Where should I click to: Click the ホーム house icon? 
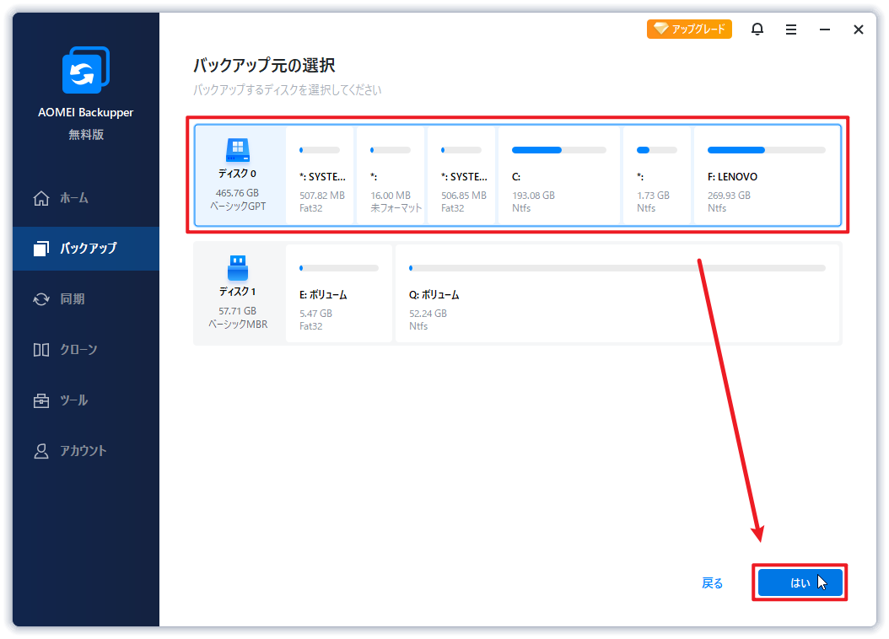(x=41, y=198)
